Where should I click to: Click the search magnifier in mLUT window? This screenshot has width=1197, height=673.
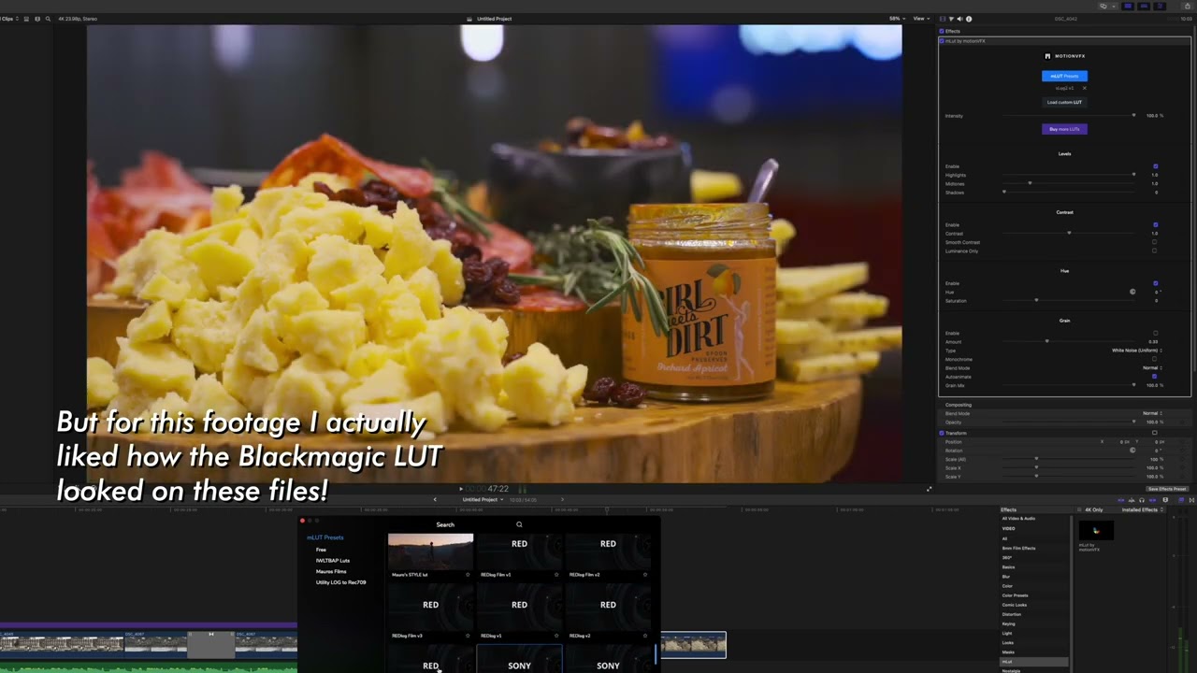[x=519, y=524]
